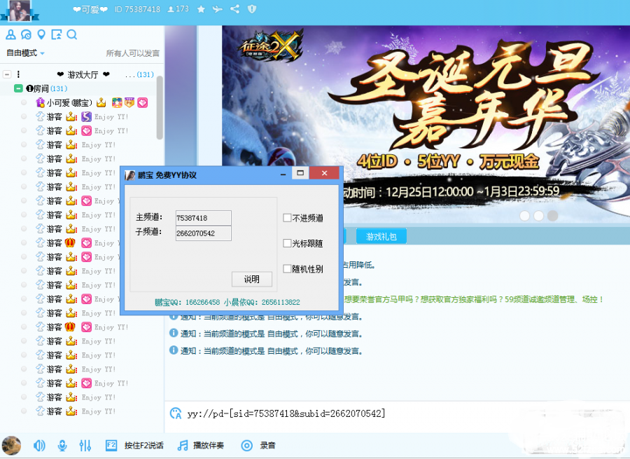Image resolution: width=630 pixels, height=459 pixels.
Task: Click the 所有人可以发言 status text
Action: coord(132,53)
